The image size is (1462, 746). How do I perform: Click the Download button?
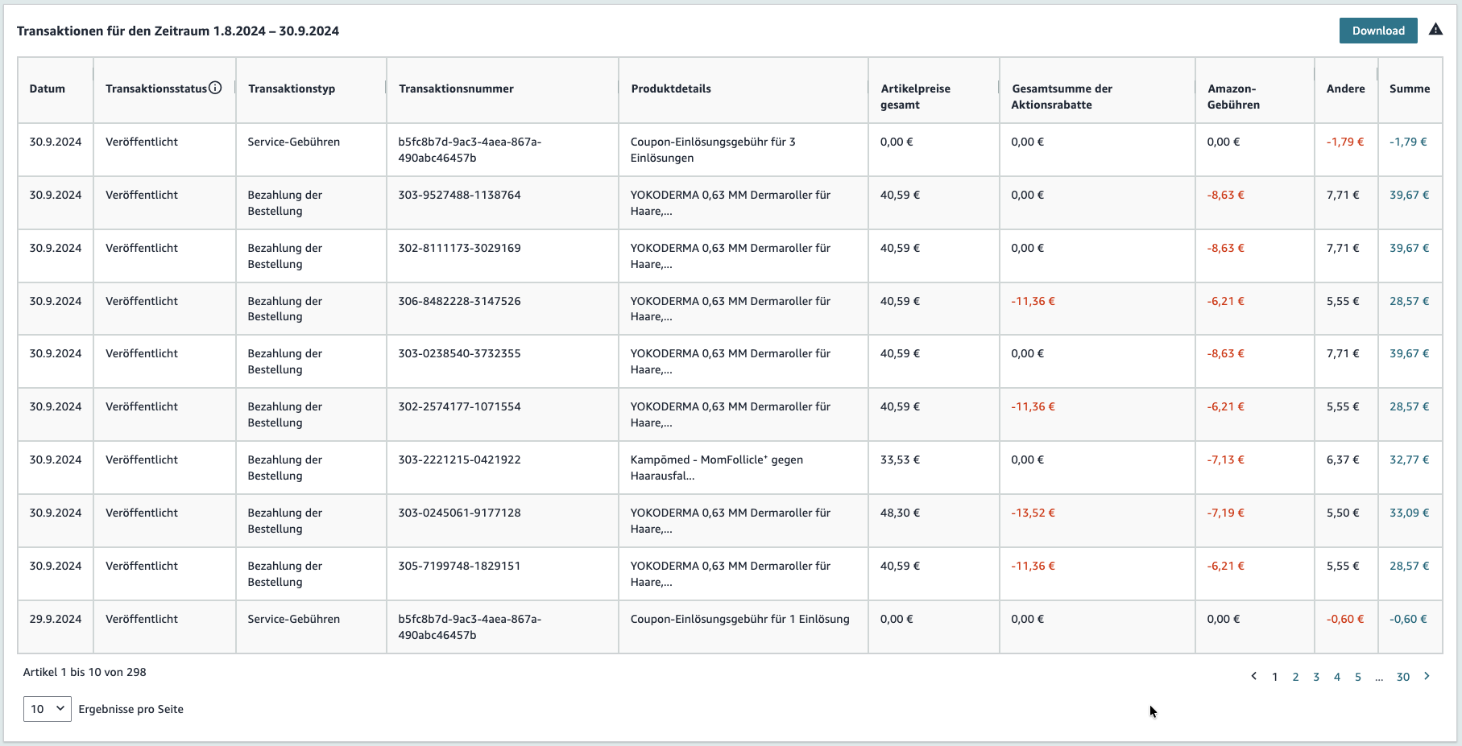(x=1377, y=31)
